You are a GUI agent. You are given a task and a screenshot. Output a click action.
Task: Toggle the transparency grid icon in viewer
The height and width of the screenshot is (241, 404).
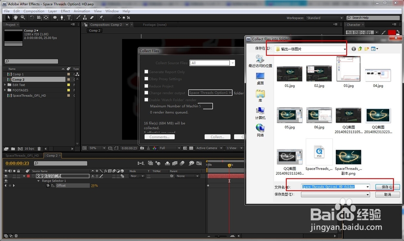coord(191,148)
